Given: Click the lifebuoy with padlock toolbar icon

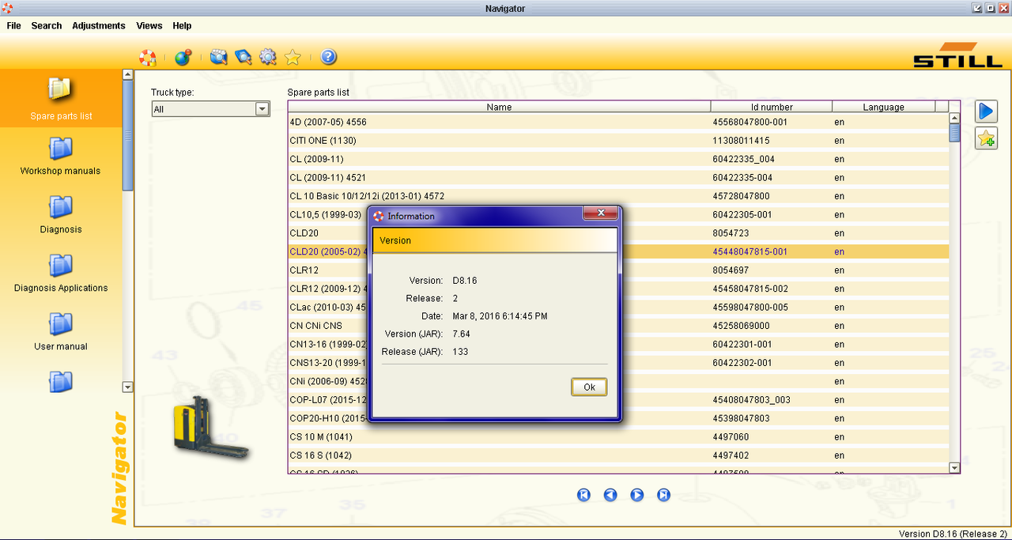Looking at the screenshot, I should tap(148, 57).
